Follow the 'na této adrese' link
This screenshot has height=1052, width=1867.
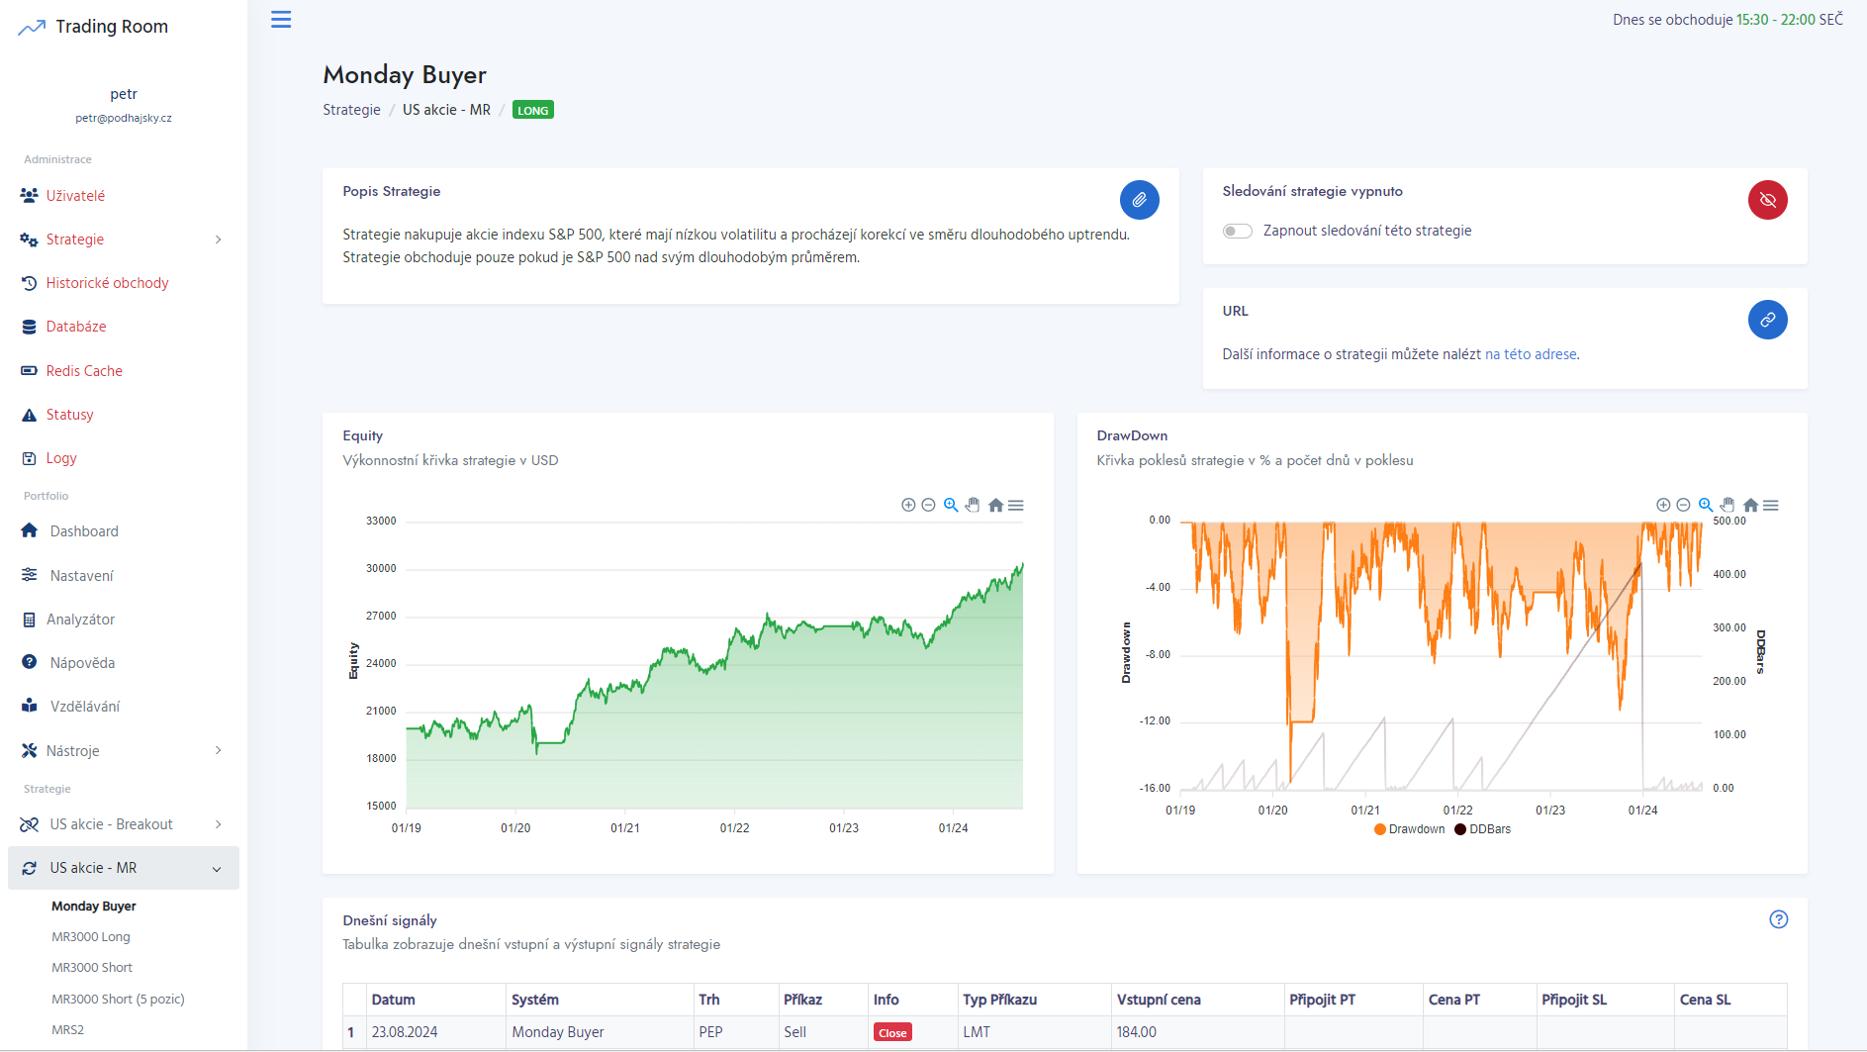coord(1531,354)
